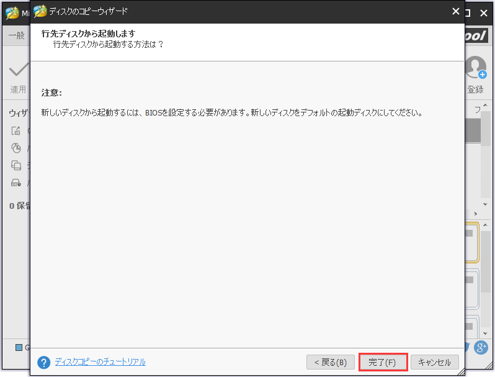Viewport: 495px width, 377px height.
Task: Click the upper scrollbar's up arrow
Action: [485, 105]
